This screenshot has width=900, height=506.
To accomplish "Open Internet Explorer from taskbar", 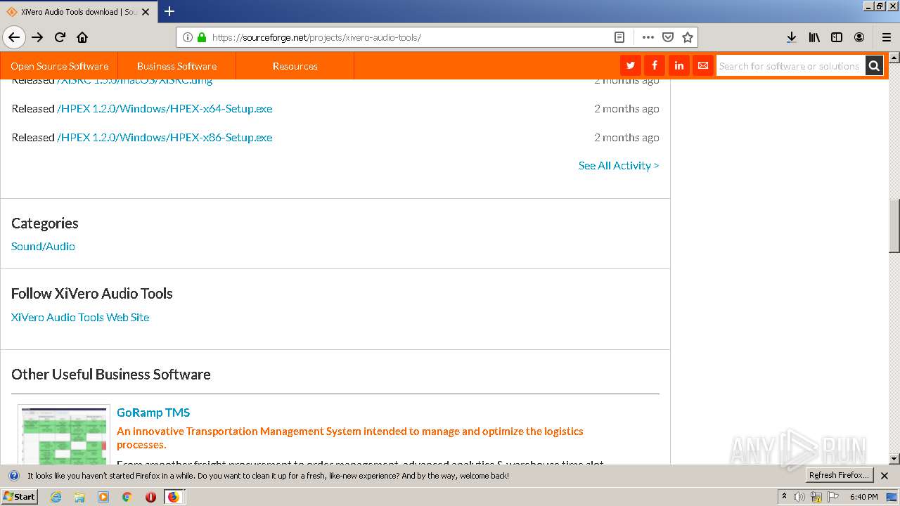I will tap(56, 497).
